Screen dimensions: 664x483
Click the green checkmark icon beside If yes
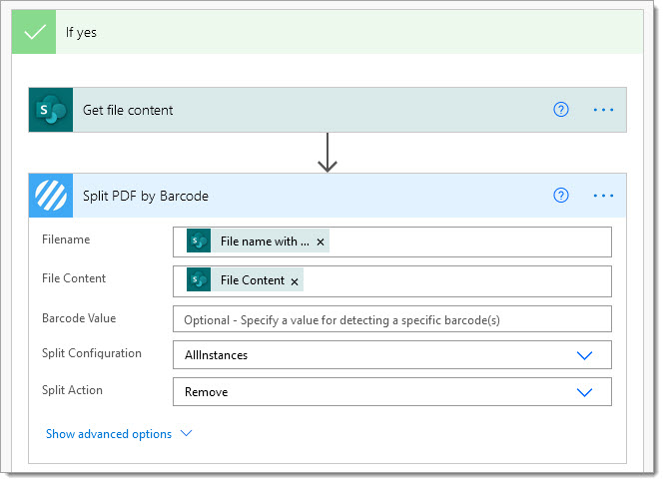(x=34, y=32)
